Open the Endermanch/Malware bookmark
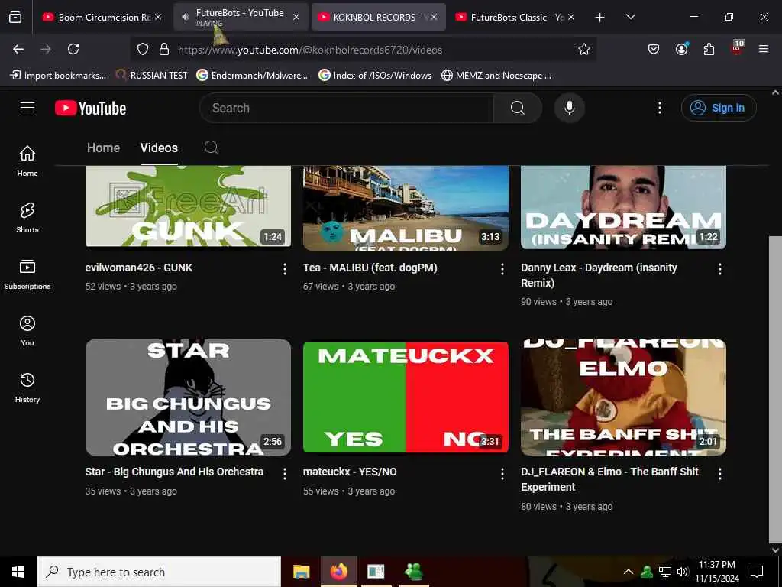The height and width of the screenshot is (587, 782). (252, 76)
